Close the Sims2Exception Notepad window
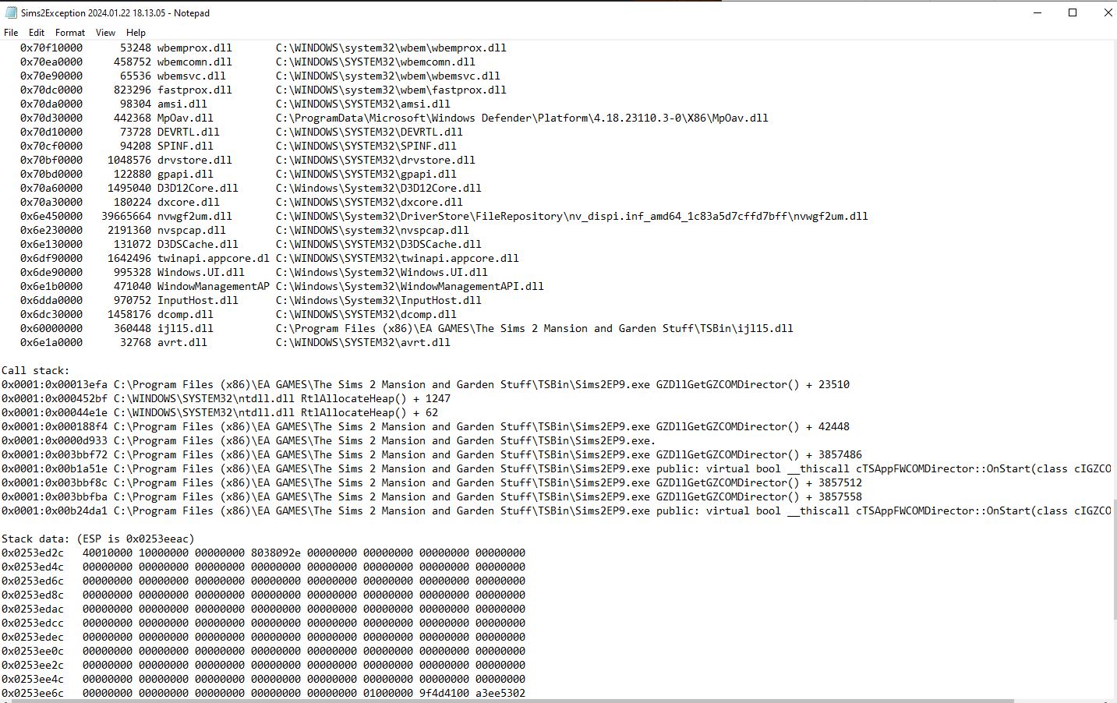 click(x=1108, y=13)
